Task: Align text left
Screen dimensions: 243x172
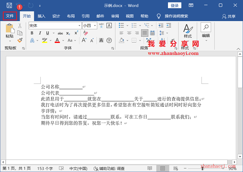Action: pyautogui.click(x=121, y=33)
